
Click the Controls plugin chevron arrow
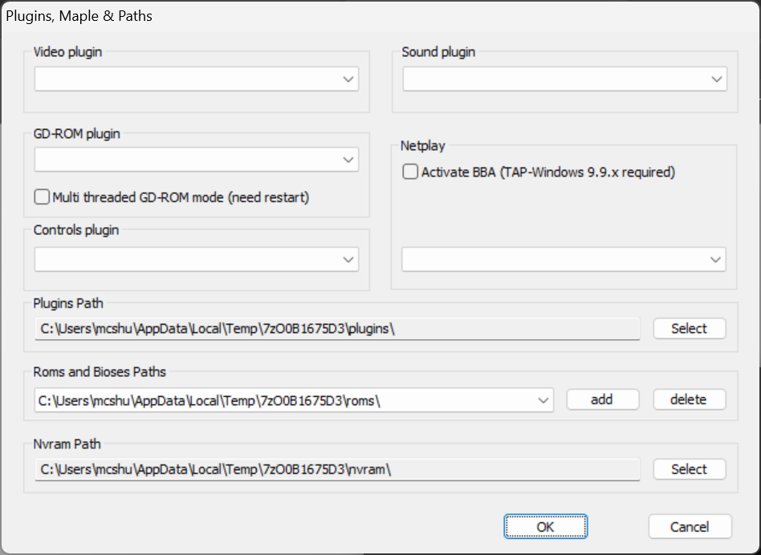(348, 260)
